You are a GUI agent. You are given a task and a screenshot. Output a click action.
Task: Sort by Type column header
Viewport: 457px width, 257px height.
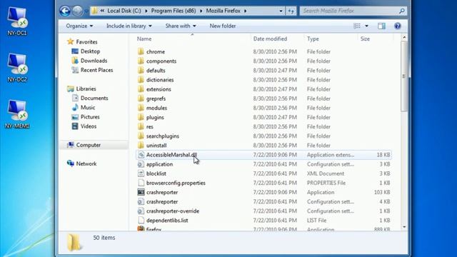(x=313, y=39)
